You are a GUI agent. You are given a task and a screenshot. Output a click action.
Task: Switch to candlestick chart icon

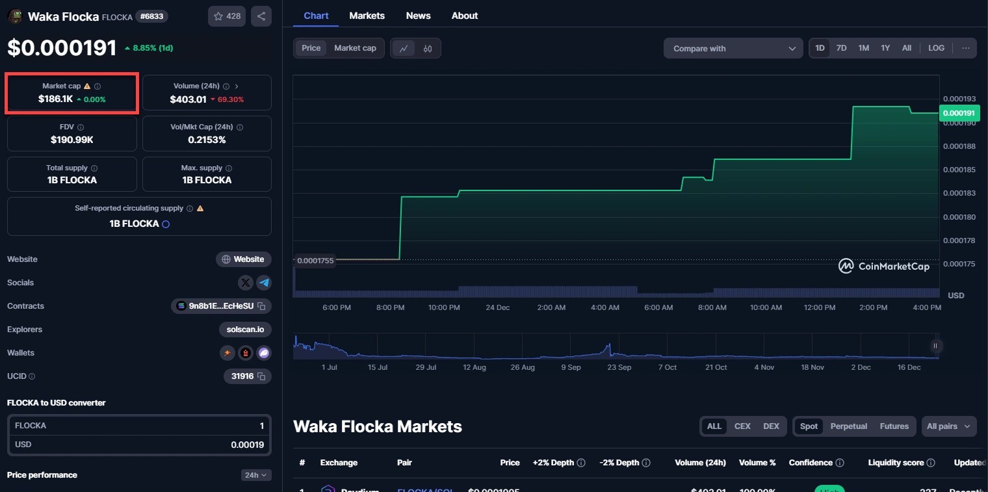[428, 48]
